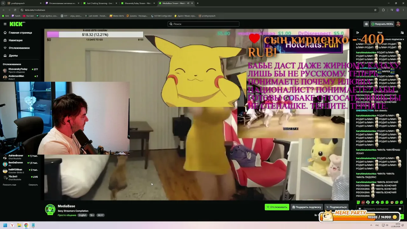Open Twitch bookmark in bookmarks bar

pos(16,16)
